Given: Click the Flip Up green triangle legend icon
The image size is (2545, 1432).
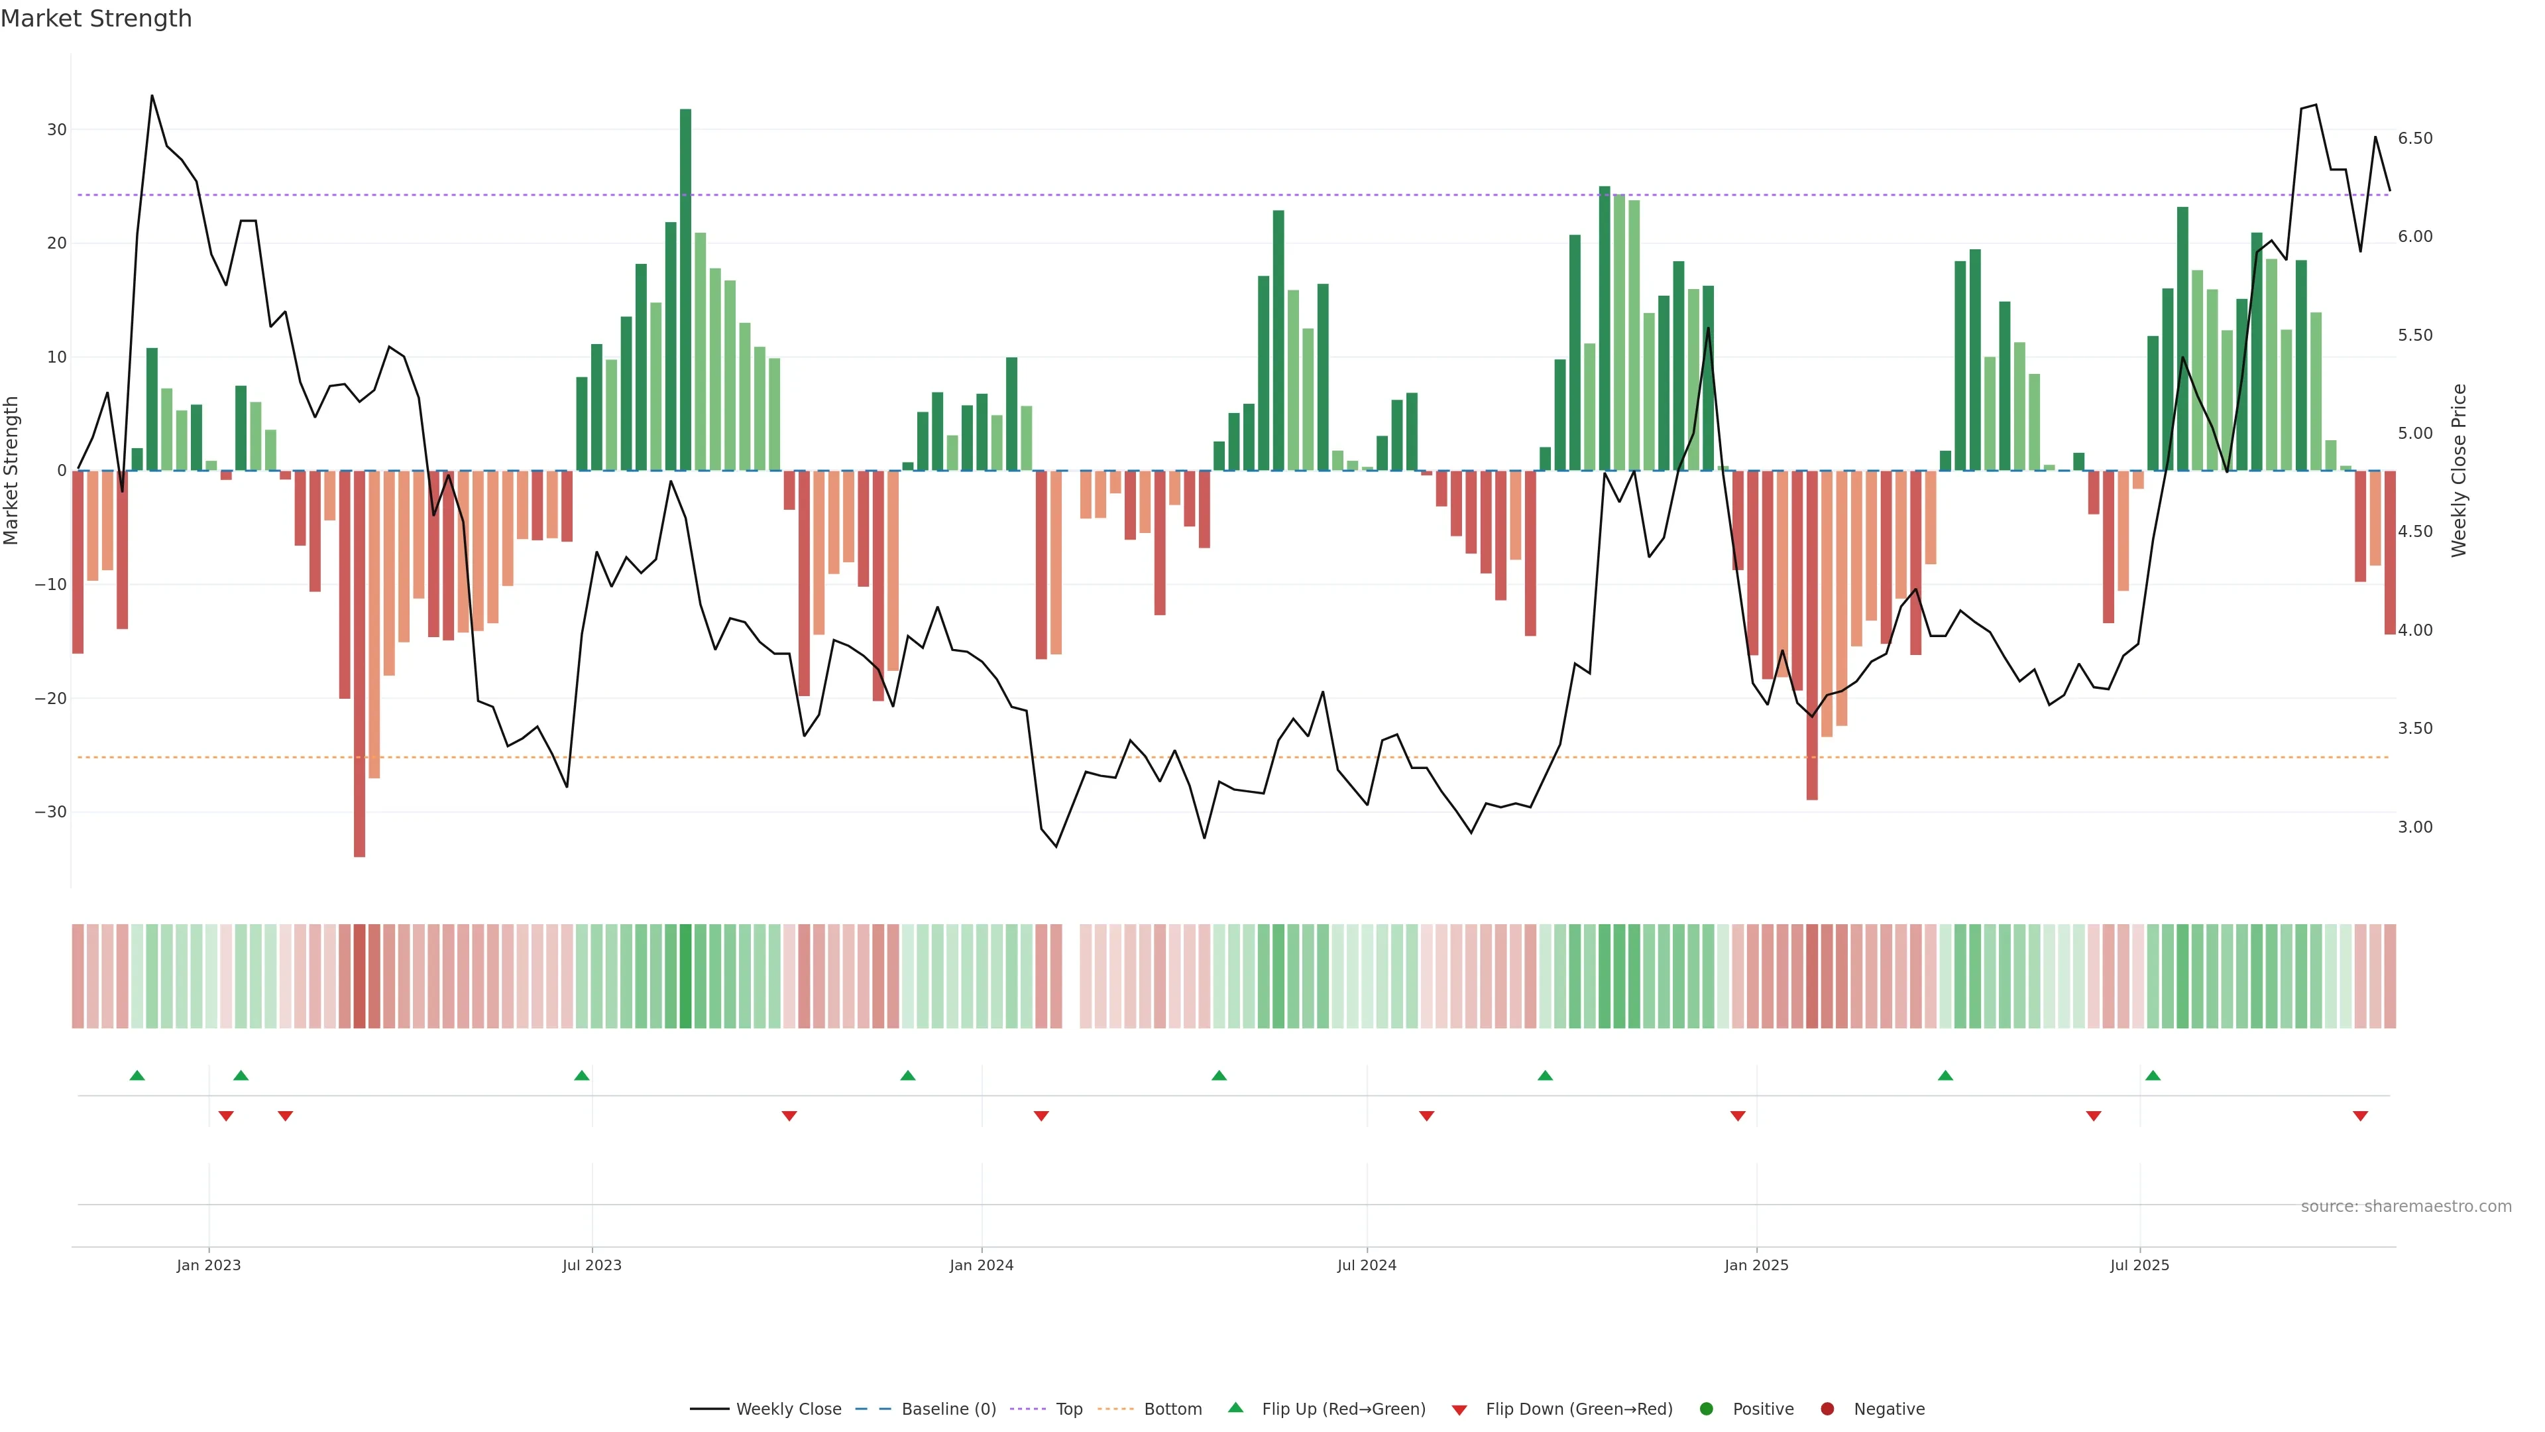Looking at the screenshot, I should (1235, 1408).
